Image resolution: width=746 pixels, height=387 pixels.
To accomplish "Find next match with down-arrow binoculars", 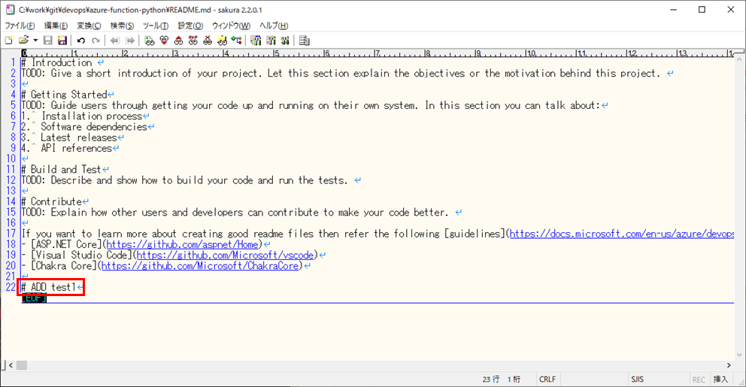I will pos(164,41).
